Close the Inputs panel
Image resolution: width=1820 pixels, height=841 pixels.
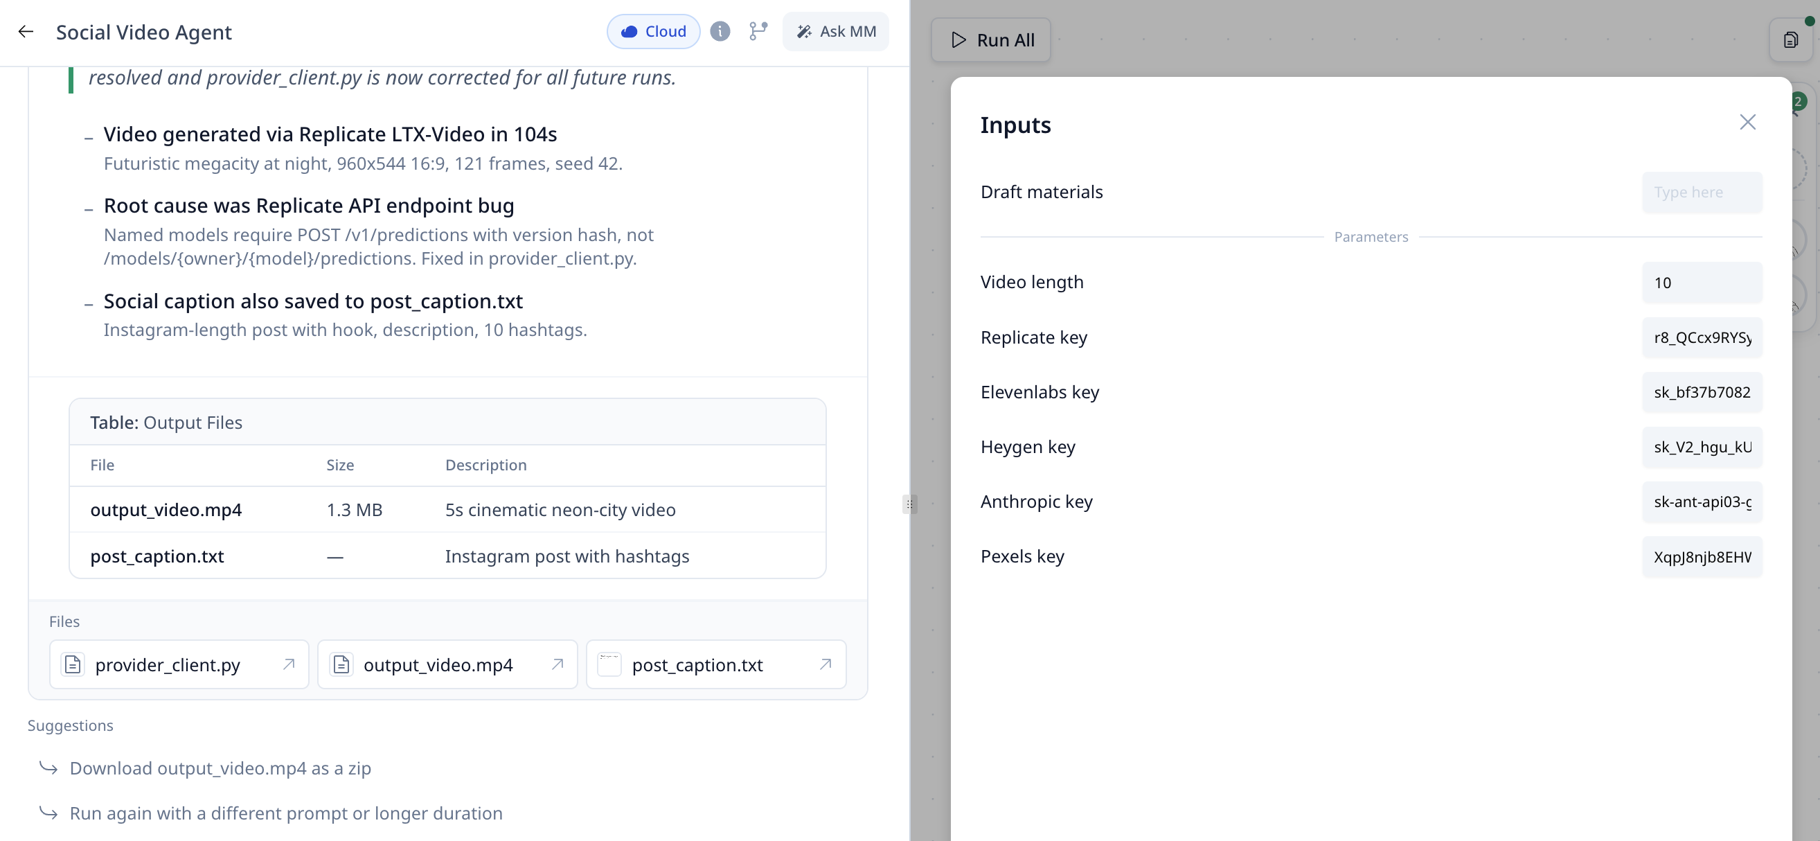click(1747, 122)
